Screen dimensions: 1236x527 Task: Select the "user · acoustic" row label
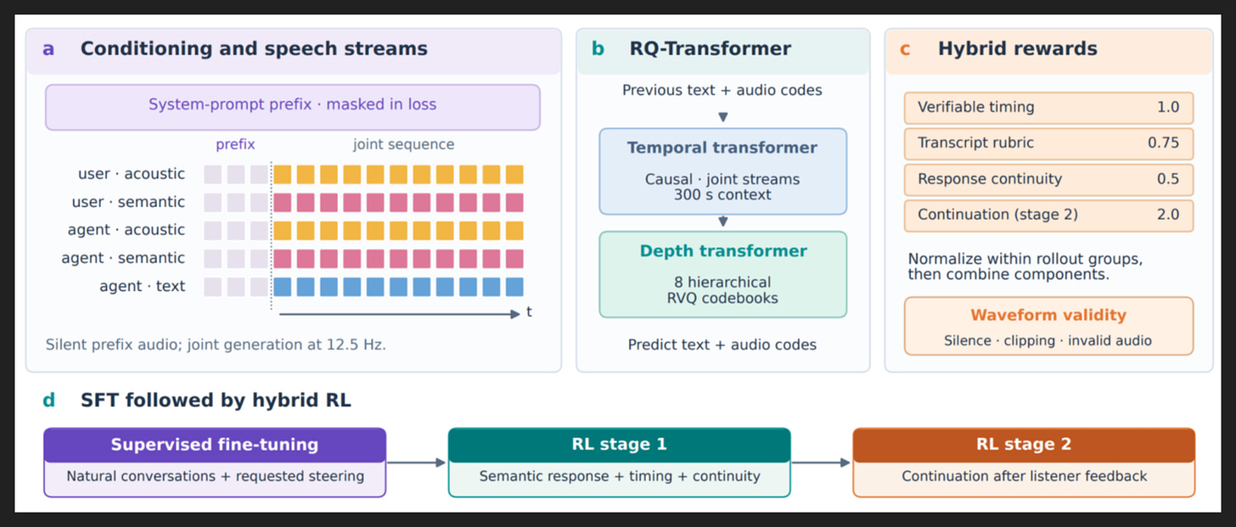pyautogui.click(x=132, y=174)
